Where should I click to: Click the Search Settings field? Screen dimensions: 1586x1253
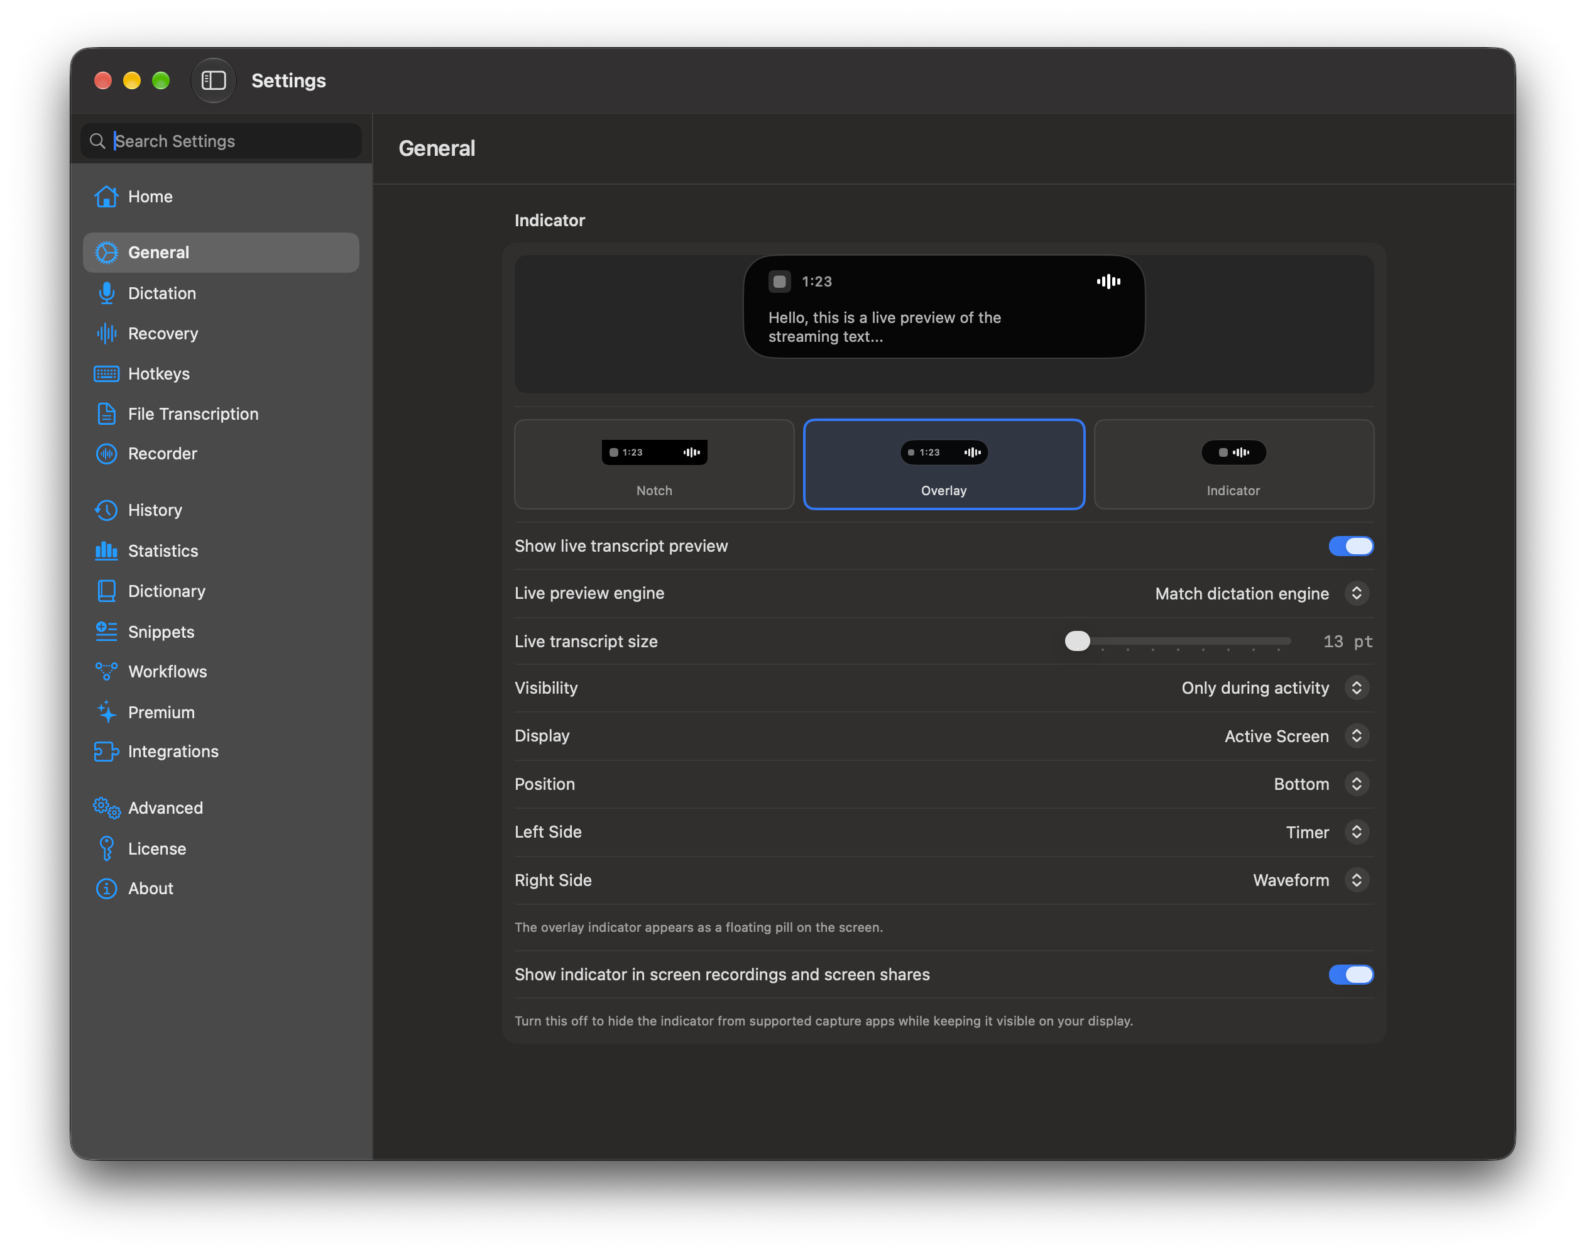[221, 141]
